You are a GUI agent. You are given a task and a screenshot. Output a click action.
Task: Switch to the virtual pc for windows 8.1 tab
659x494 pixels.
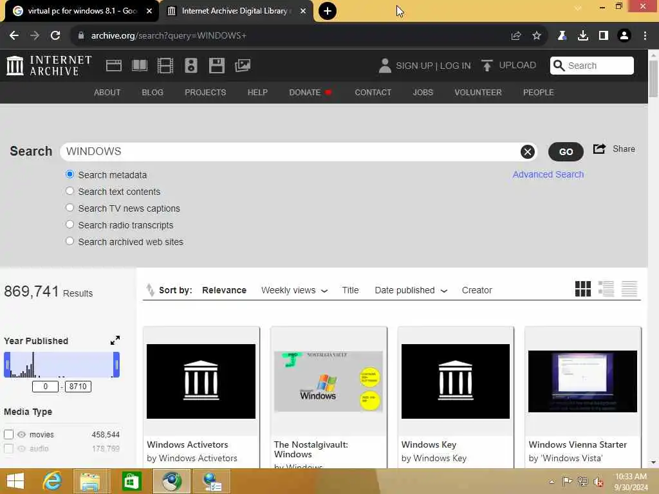pos(82,11)
